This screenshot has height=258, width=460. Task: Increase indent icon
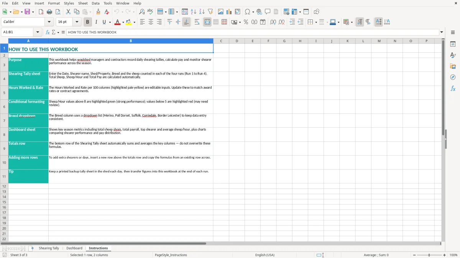tap(292, 22)
